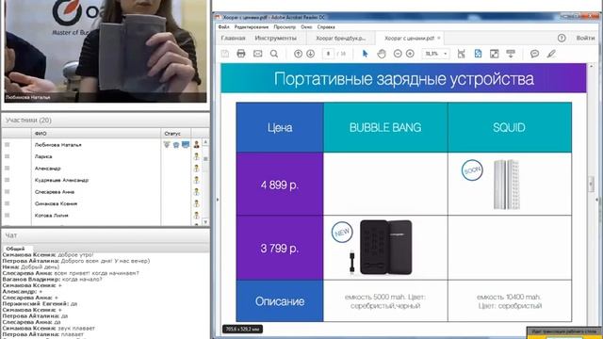603x339 pixels.
Task: Click the Чат panel title
Action: coord(11,235)
